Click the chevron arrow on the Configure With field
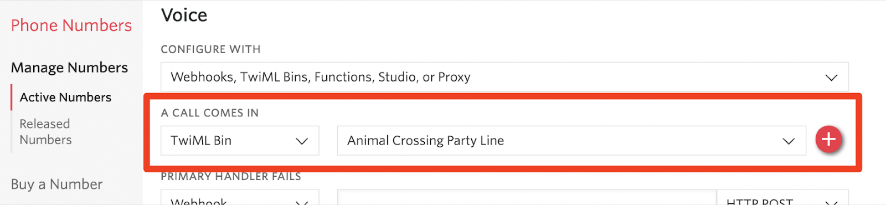This screenshot has width=886, height=205. (831, 78)
